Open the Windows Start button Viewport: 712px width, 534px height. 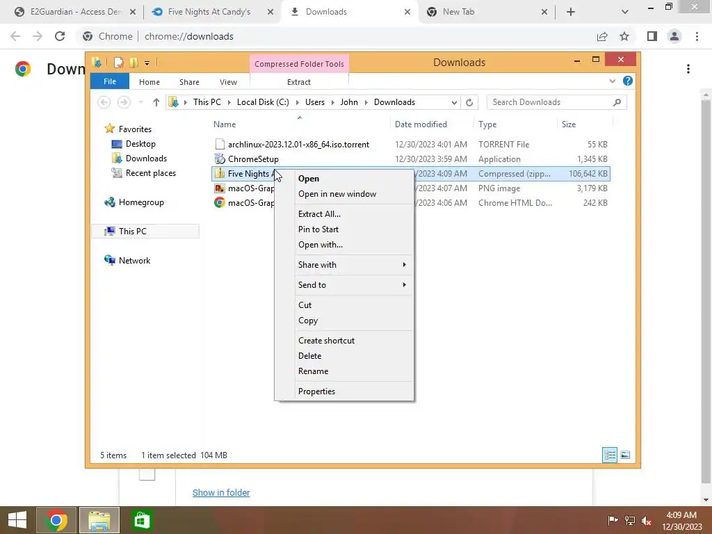(x=17, y=520)
